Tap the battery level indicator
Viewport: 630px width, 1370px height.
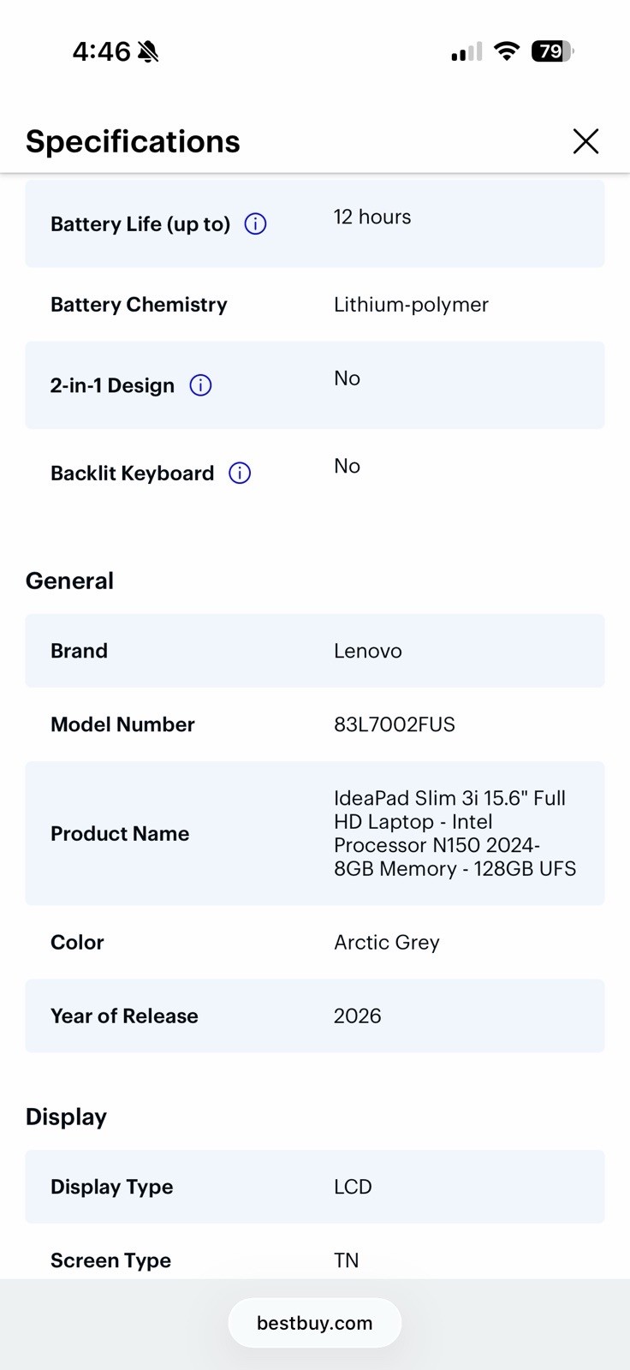point(552,51)
